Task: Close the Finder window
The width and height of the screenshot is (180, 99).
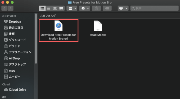Action: click(3, 2)
